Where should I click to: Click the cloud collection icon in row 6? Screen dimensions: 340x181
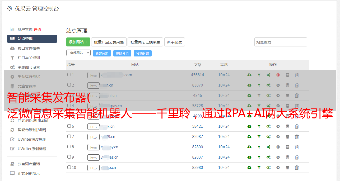pyautogui.click(x=249, y=126)
